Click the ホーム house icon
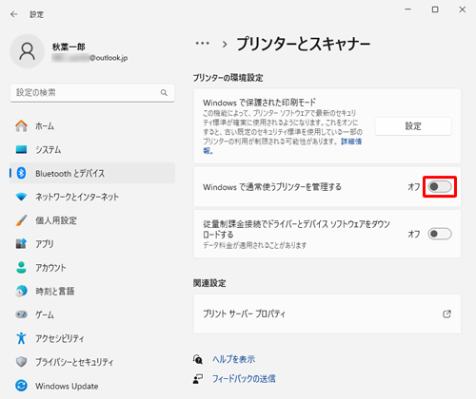Viewport: 476px width, 399px height. [x=21, y=126]
